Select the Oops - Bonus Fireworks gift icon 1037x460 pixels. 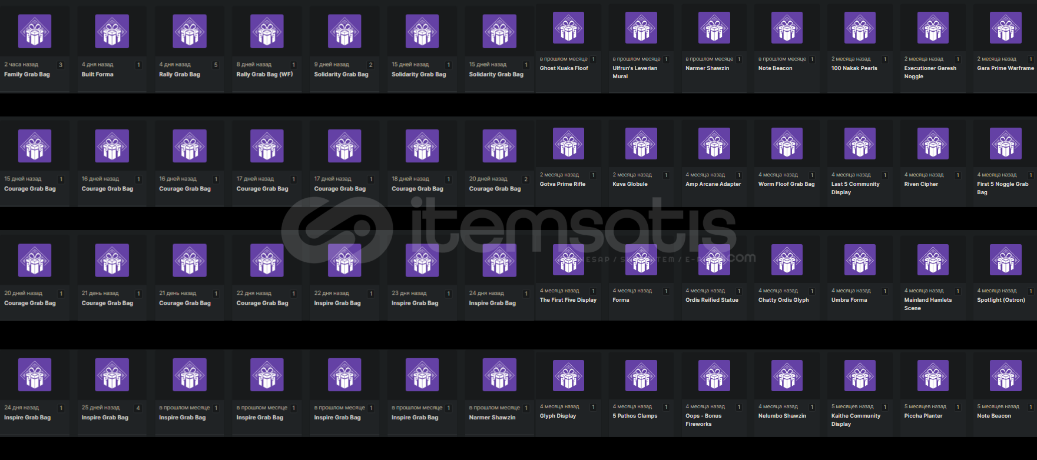tap(714, 375)
